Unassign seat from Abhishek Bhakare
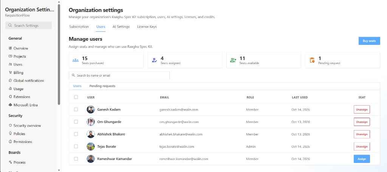 point(362,134)
